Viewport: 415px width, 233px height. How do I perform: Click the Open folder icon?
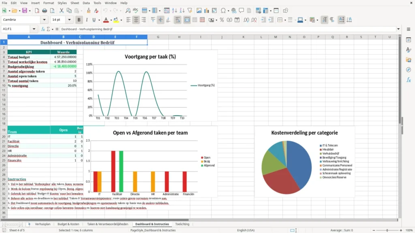tap(14, 11)
